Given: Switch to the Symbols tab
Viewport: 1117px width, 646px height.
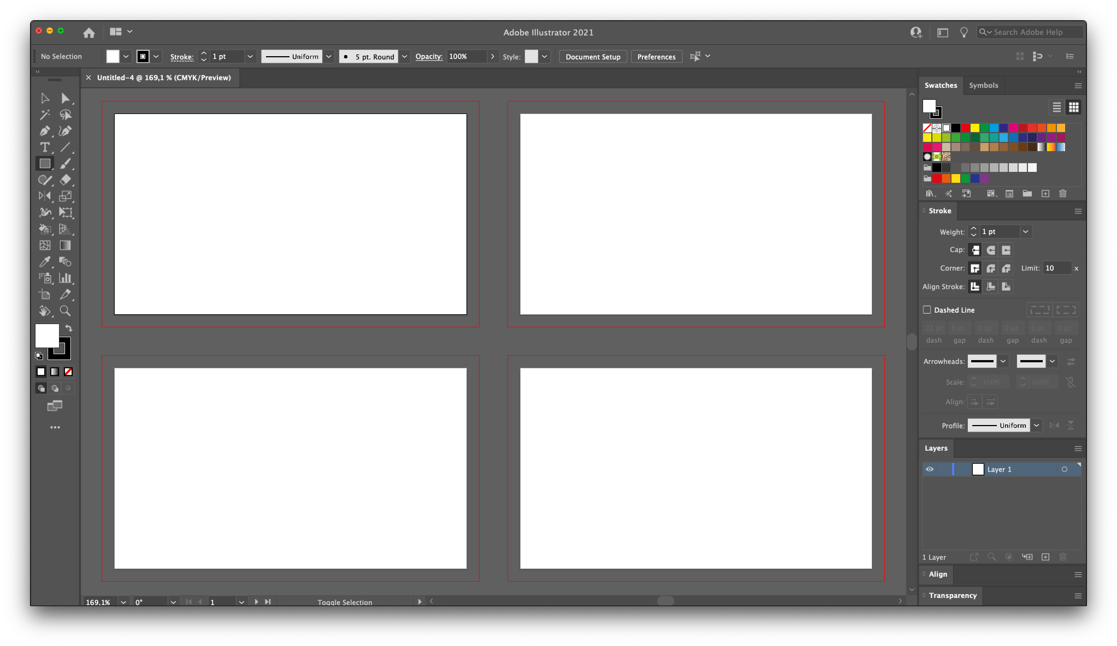Looking at the screenshot, I should 983,86.
